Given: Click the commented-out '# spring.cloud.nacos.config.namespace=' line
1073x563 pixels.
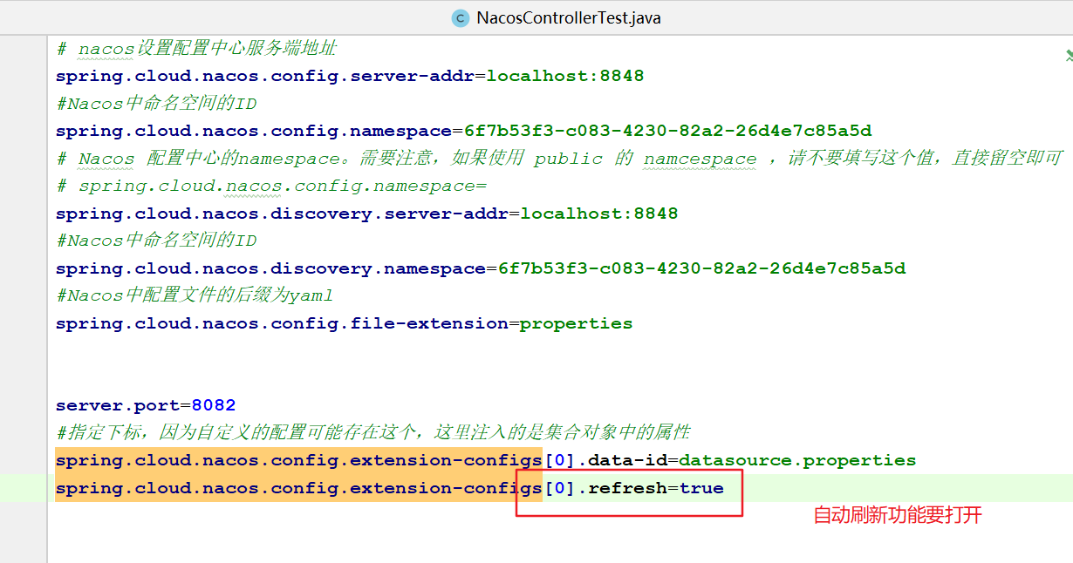Looking at the screenshot, I should pos(271,186).
